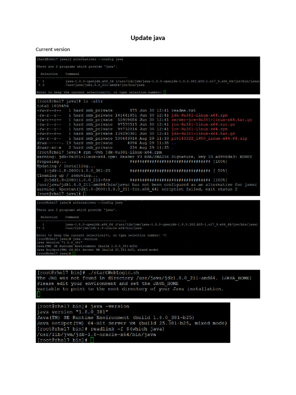This screenshot has width=296, height=395.
Task: Click the JAVA_HOME text in error message
Action: click(166, 284)
